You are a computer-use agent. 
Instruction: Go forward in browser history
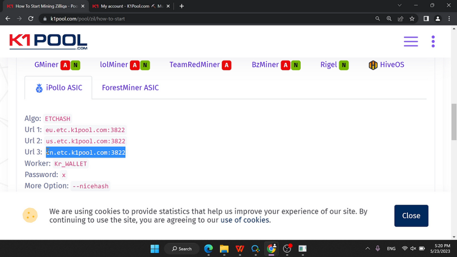(19, 19)
